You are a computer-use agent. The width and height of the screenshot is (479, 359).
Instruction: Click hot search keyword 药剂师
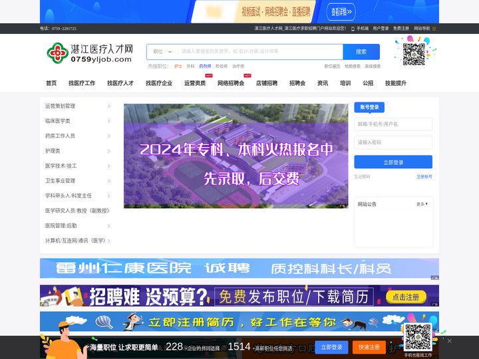point(205,66)
